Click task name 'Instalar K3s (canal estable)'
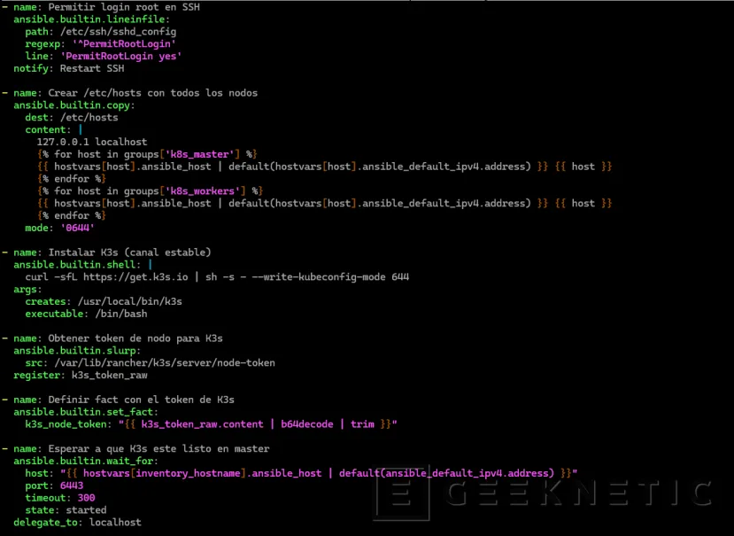The height and width of the screenshot is (536, 734). pyautogui.click(x=129, y=252)
